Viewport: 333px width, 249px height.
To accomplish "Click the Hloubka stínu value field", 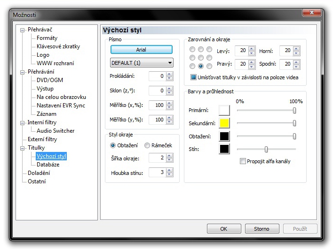I will [157, 173].
